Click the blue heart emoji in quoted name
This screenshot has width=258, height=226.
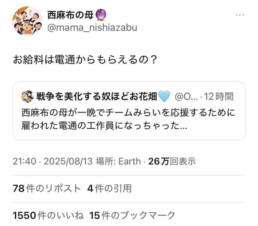pos(164,96)
